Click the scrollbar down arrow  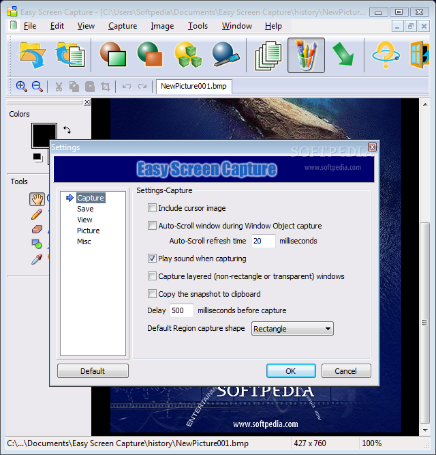pyautogui.click(x=424, y=430)
